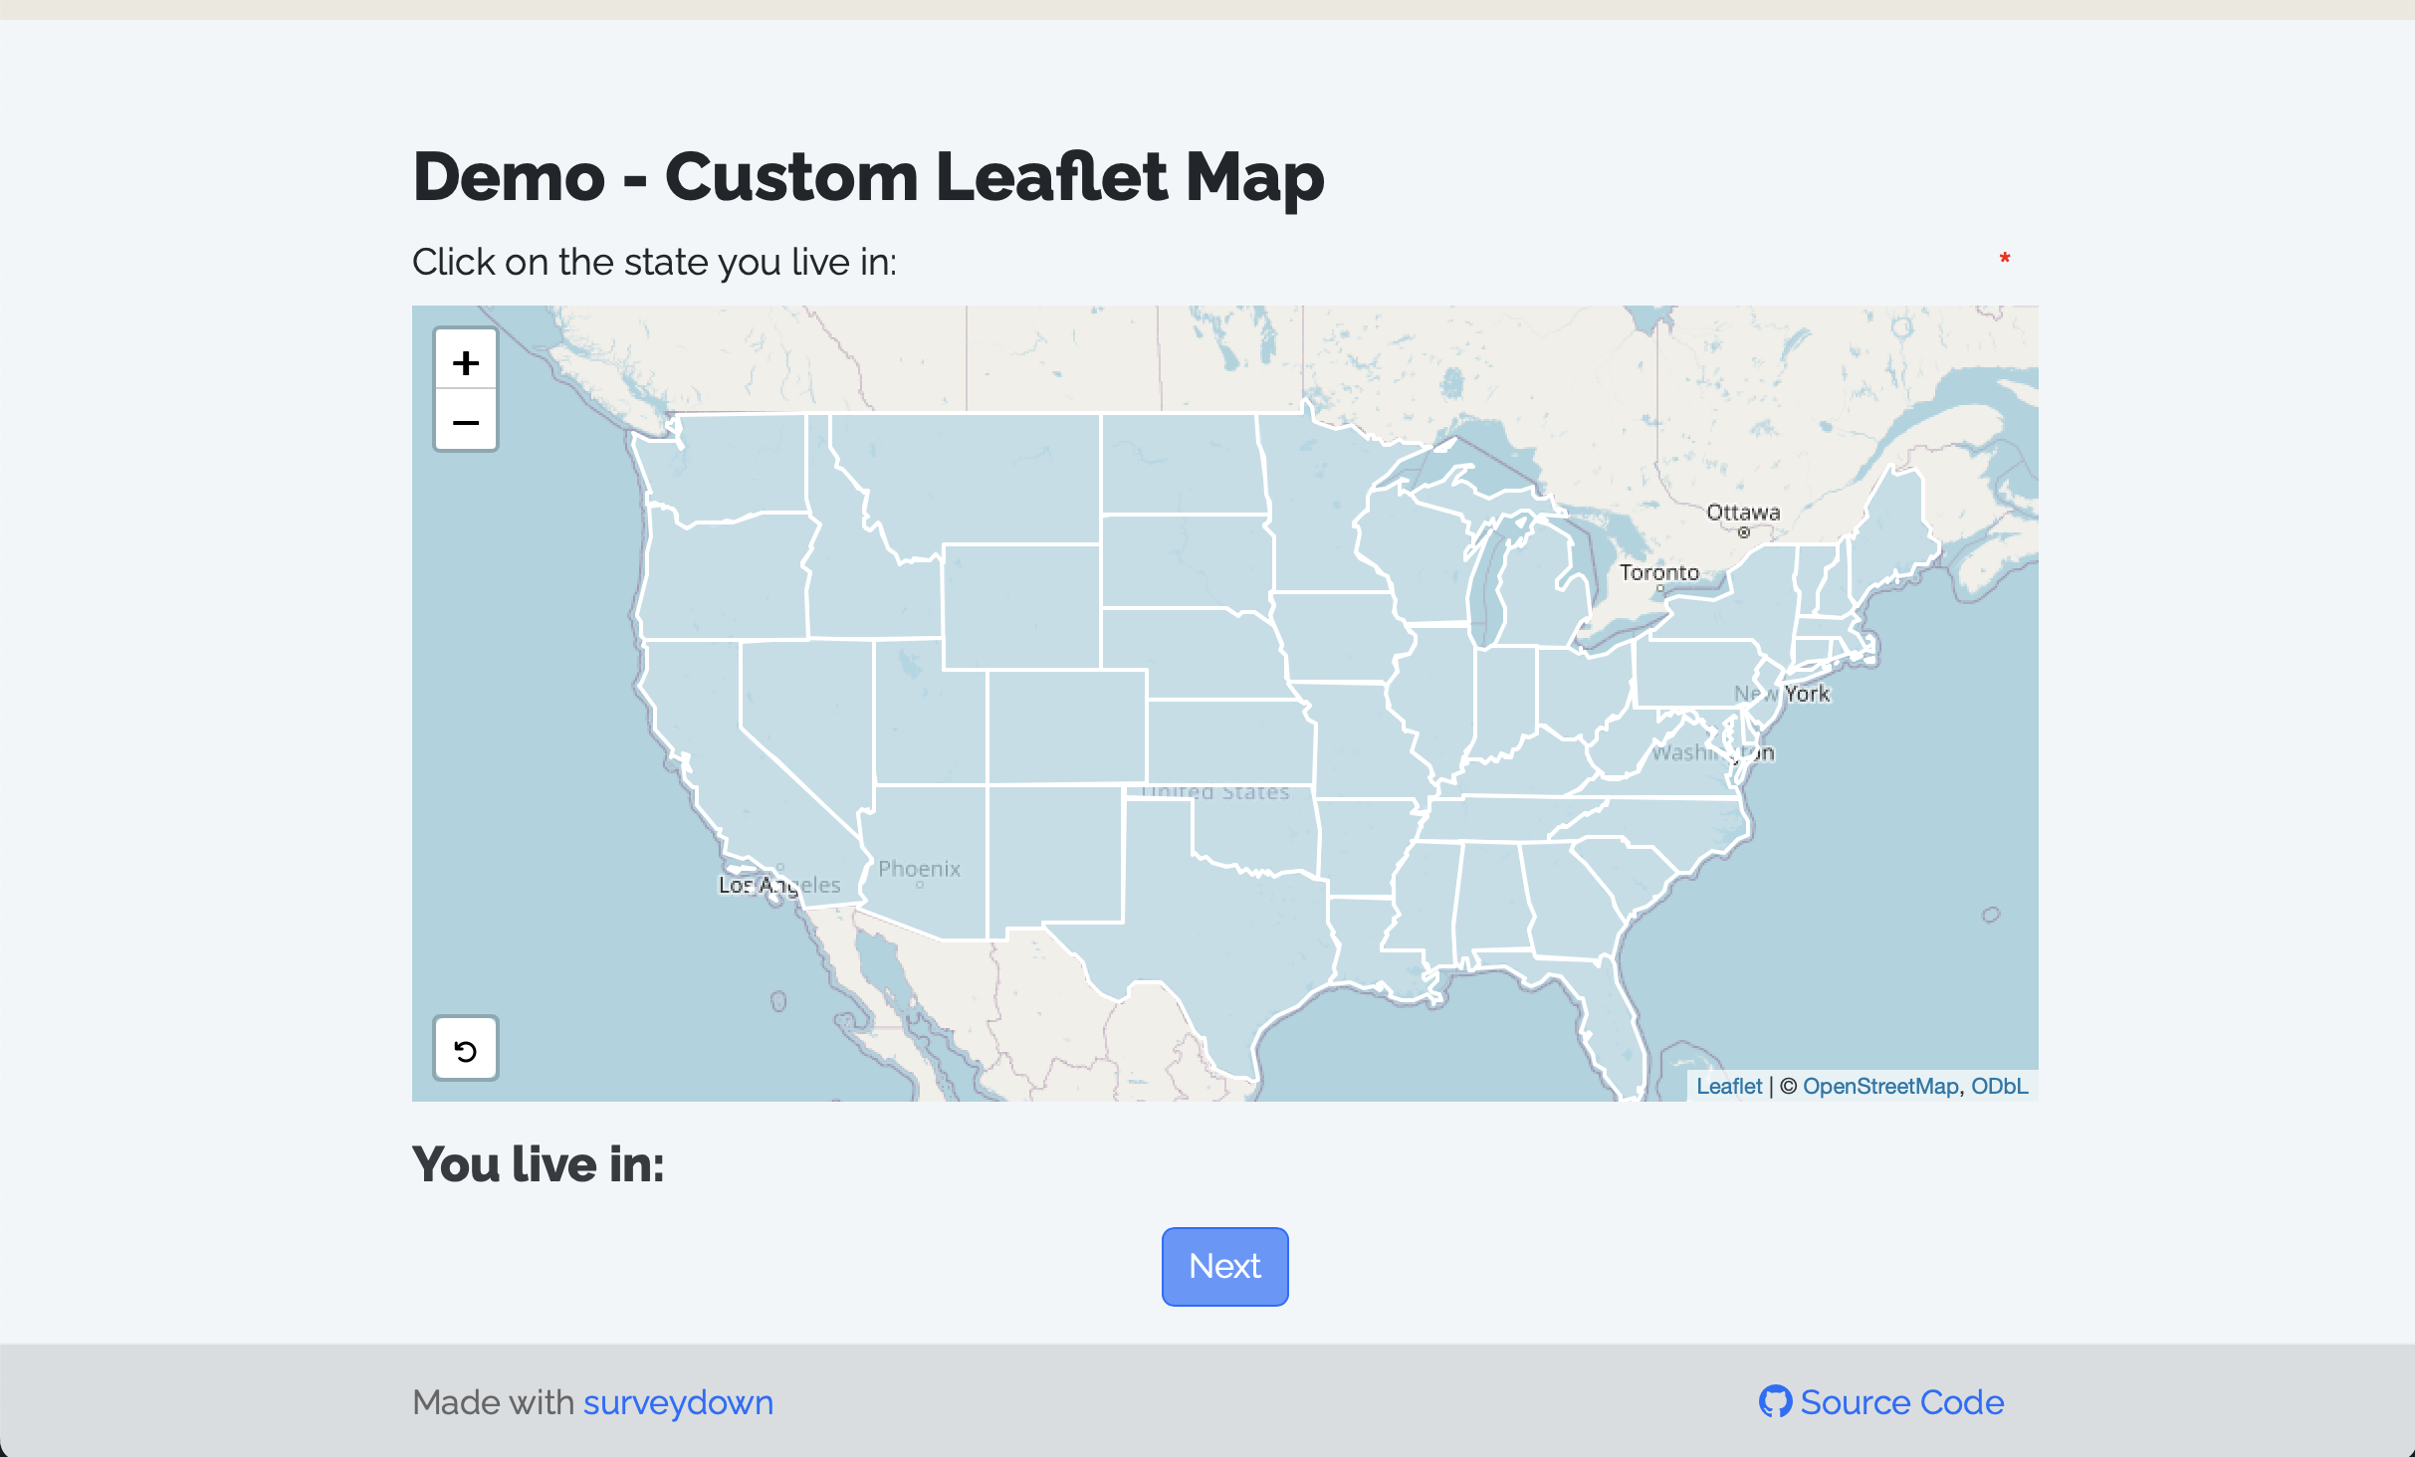Open the ODbL license link
This screenshot has height=1457, width=2415.
1999,1086
